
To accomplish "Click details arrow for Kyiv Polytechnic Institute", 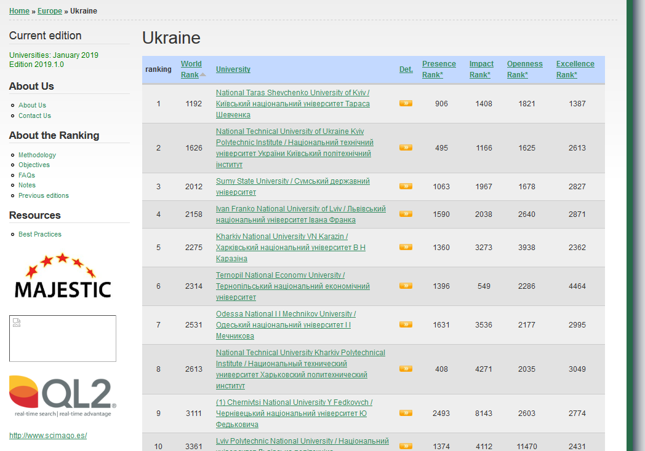I will tap(406, 147).
